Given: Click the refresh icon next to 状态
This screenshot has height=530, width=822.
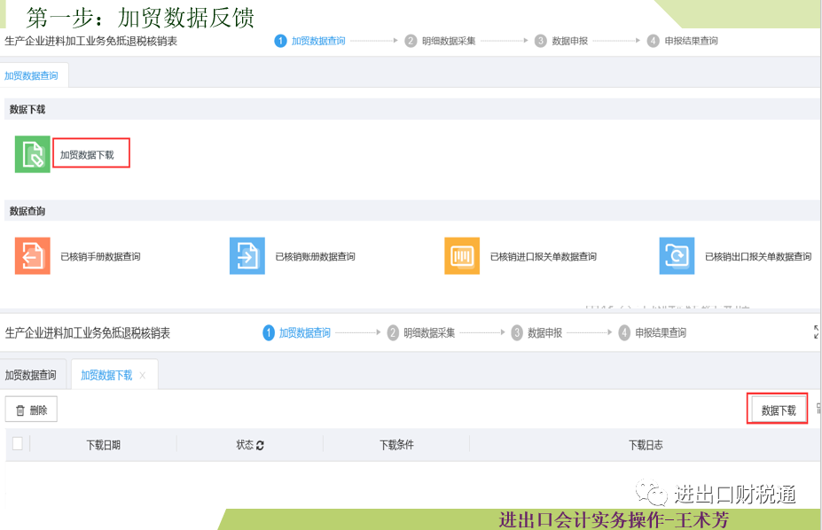Looking at the screenshot, I should [x=260, y=445].
